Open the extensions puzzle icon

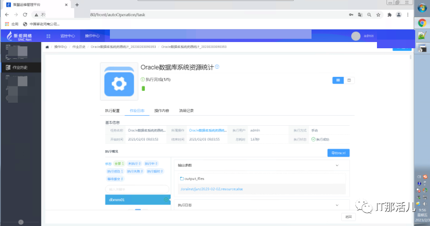[x=389, y=15]
